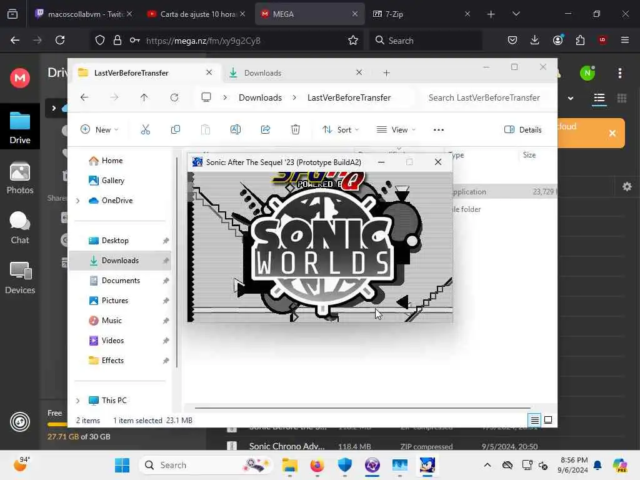Go up one folder level in Explorer
Viewport: 640px width, 480px height.
pos(144,97)
